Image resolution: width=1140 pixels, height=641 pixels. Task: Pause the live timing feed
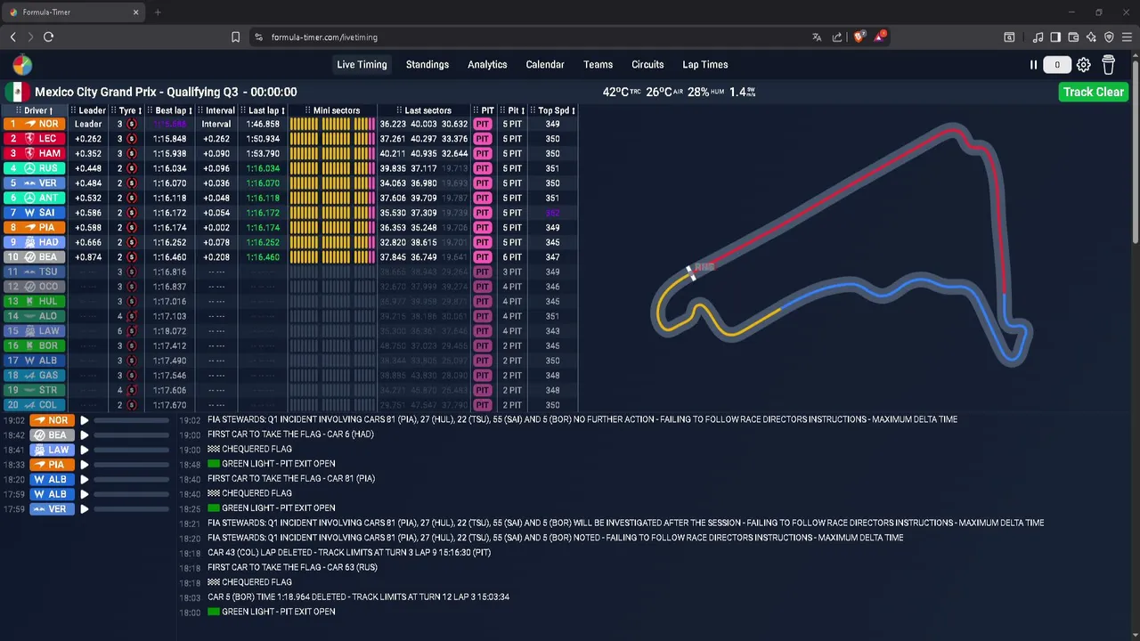tap(1033, 65)
